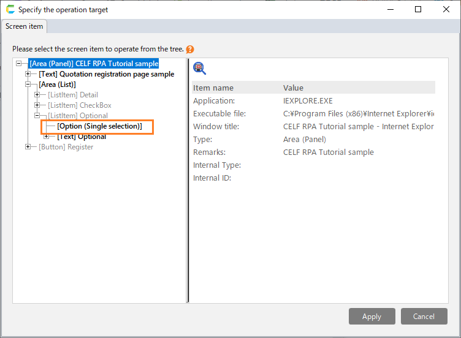
Task: Click the Item name column header
Action: pyautogui.click(x=213, y=88)
